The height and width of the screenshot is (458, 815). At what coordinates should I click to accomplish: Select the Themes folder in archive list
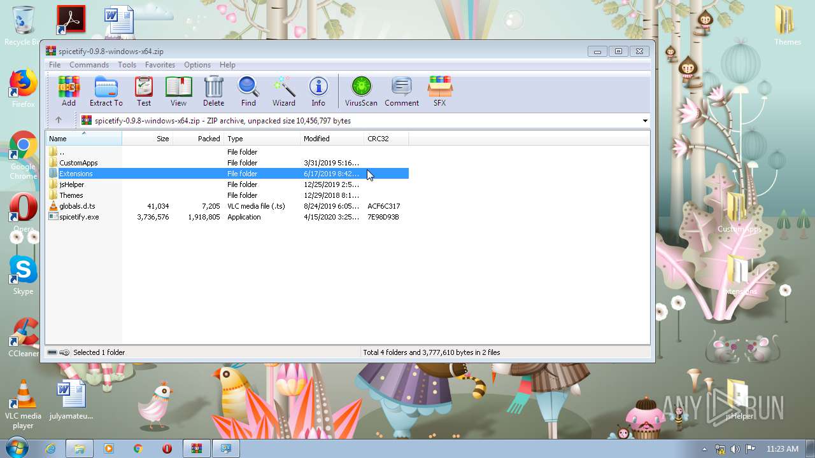click(x=227, y=195)
